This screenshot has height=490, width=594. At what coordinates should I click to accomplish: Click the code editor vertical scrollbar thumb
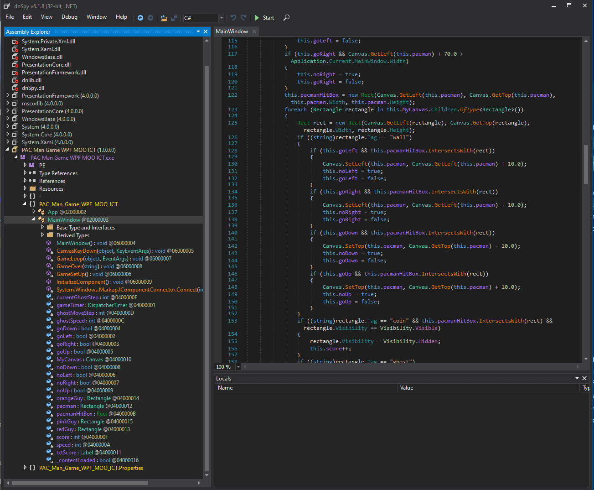[586, 165]
